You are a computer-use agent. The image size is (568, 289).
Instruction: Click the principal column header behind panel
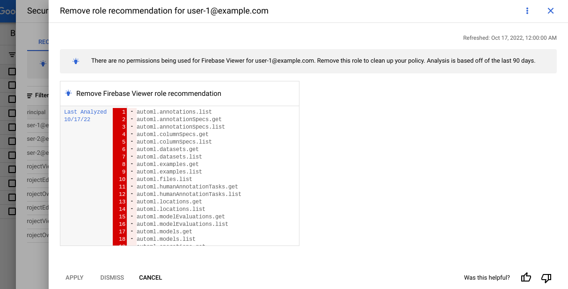tap(36, 112)
